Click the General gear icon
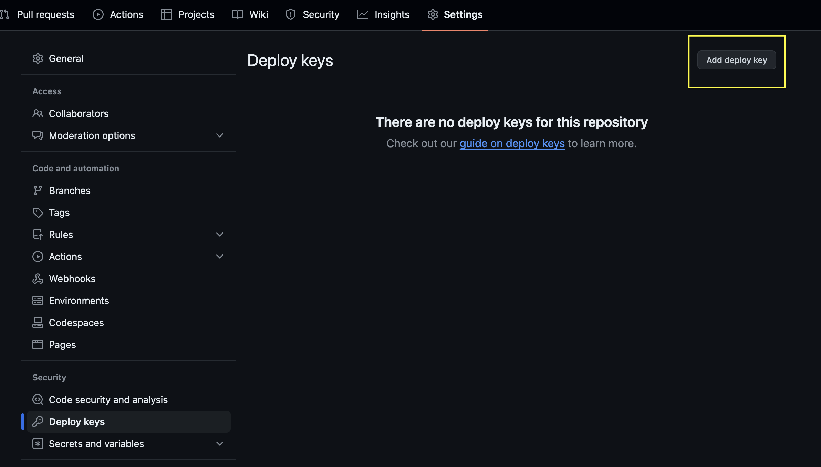 [38, 58]
